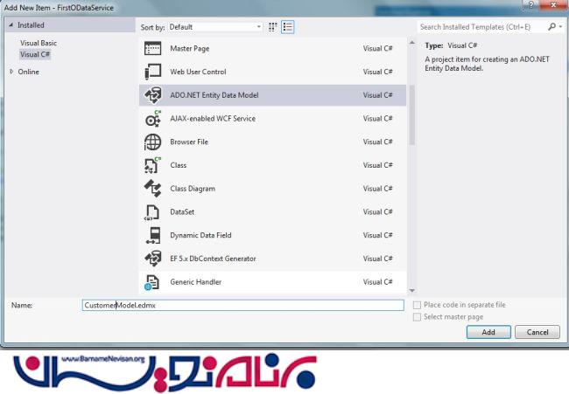Screen dimensions: 569x394
Task: Click the Add button
Action: click(x=488, y=332)
